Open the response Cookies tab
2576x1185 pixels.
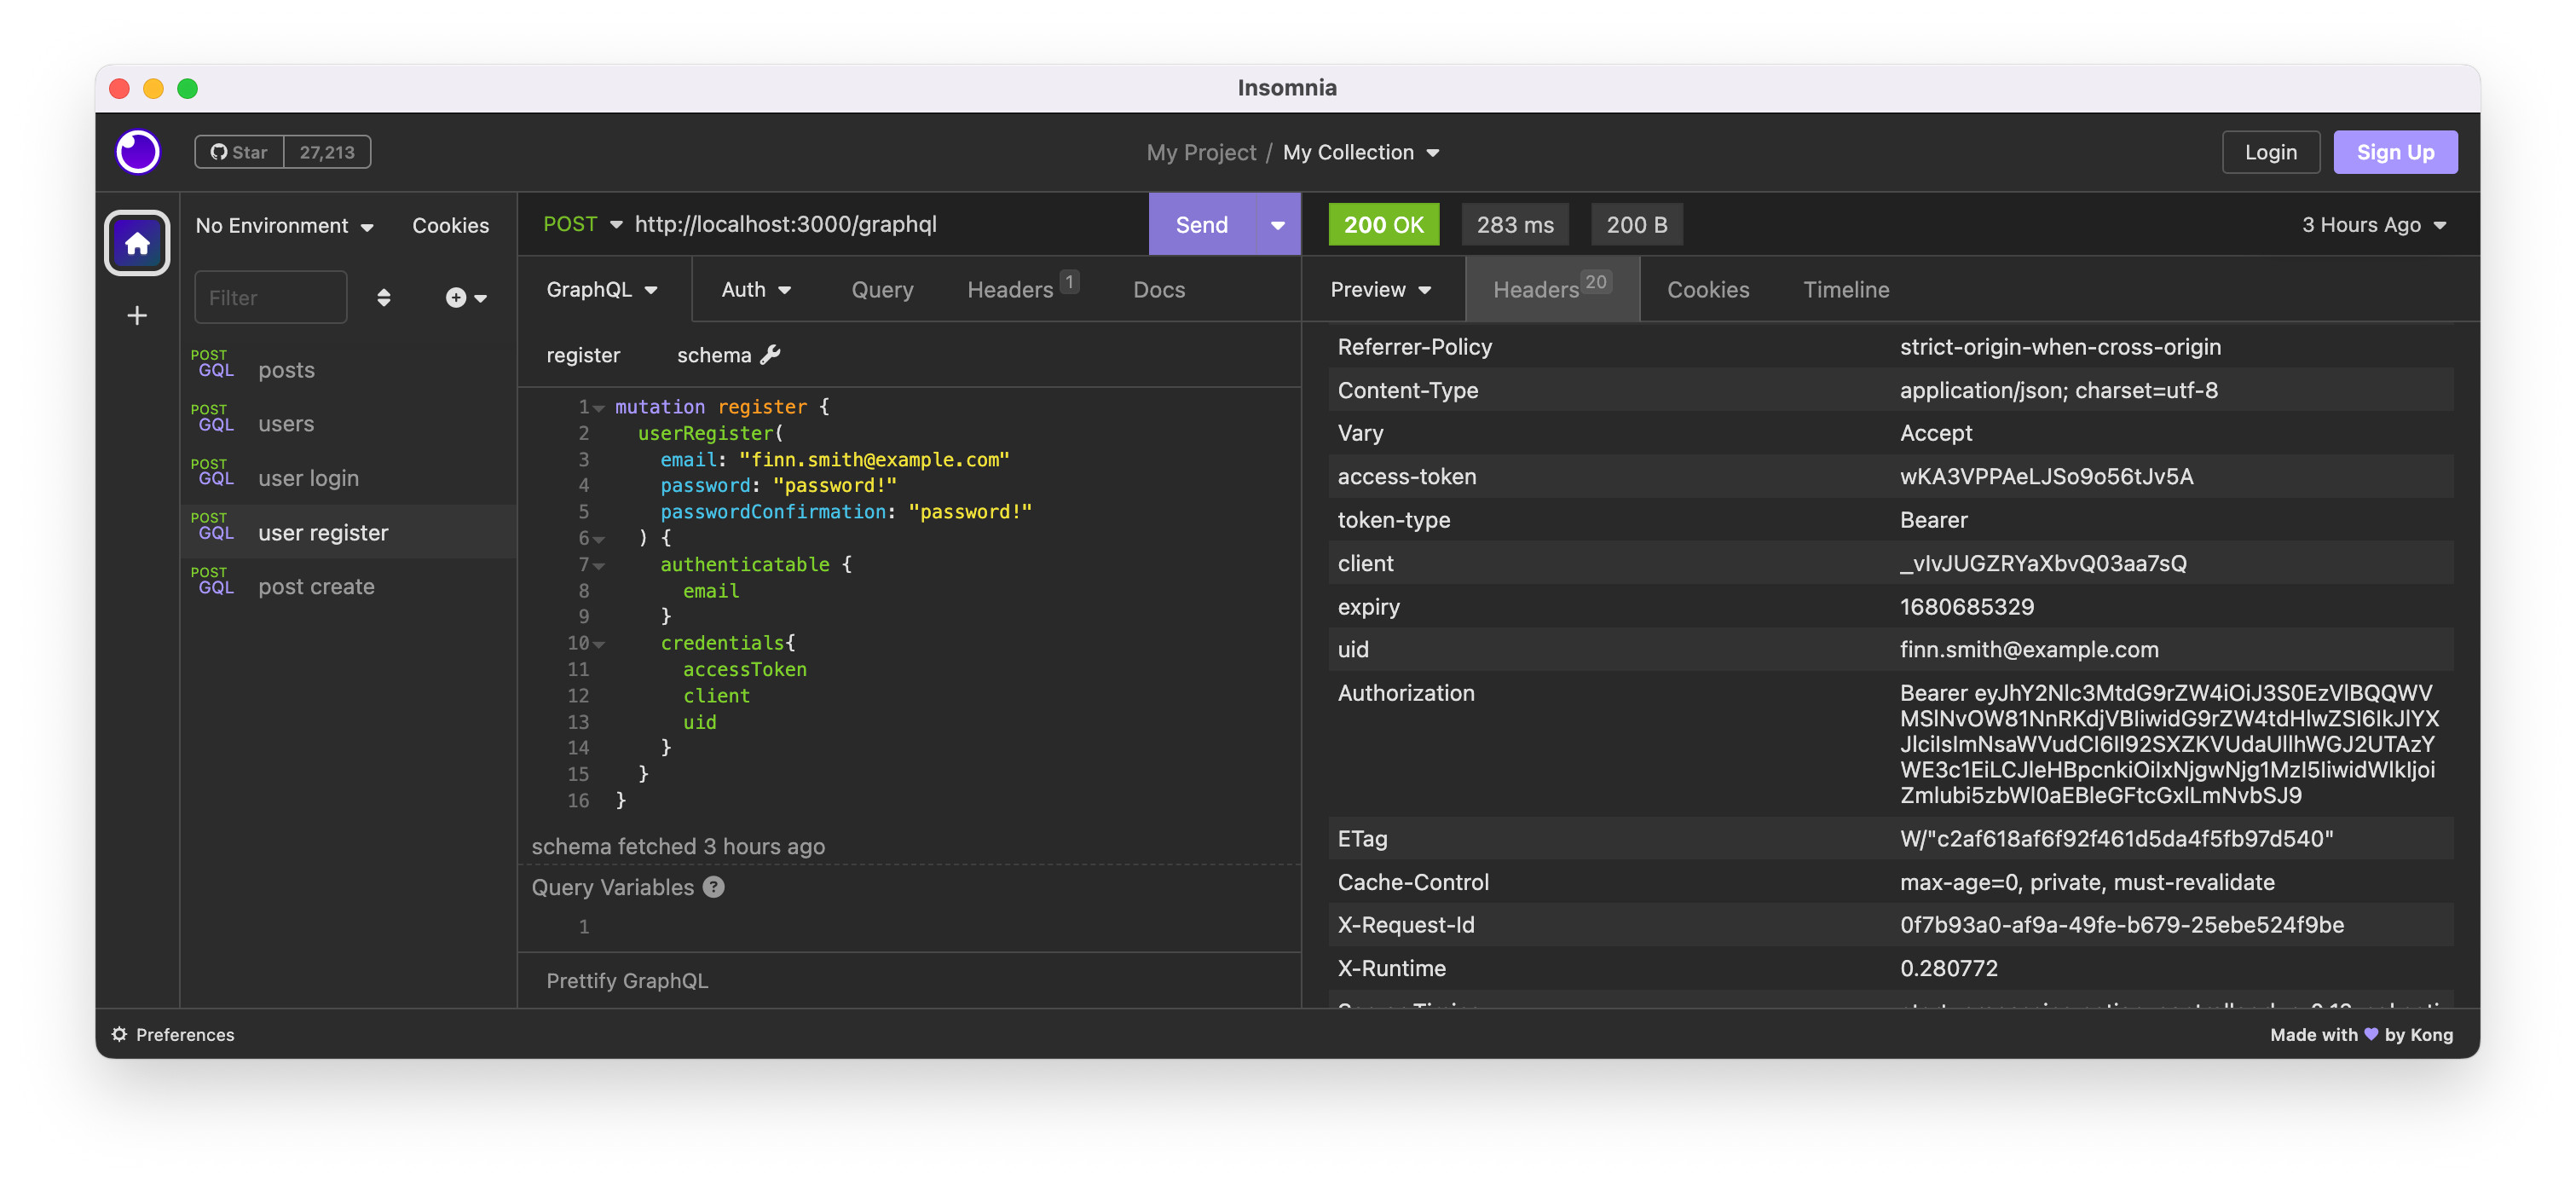[1707, 289]
